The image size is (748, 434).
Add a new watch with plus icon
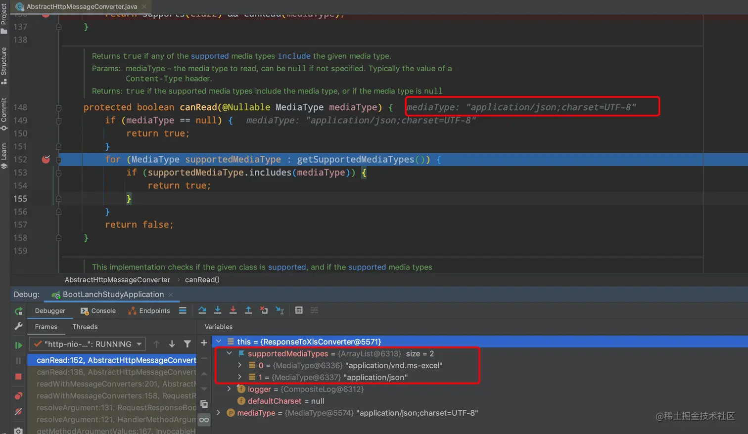[x=204, y=343]
